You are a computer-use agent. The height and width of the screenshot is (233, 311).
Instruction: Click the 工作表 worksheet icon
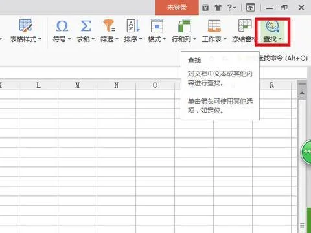point(214,26)
